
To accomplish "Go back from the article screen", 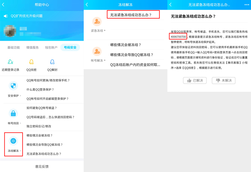I will click(x=170, y=5).
